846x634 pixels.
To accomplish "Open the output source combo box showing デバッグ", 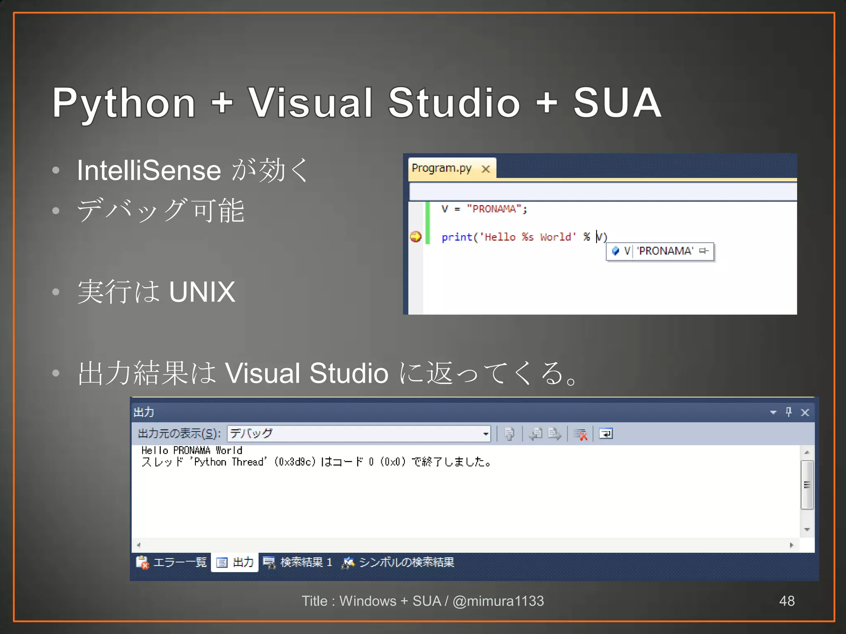I will coord(359,433).
